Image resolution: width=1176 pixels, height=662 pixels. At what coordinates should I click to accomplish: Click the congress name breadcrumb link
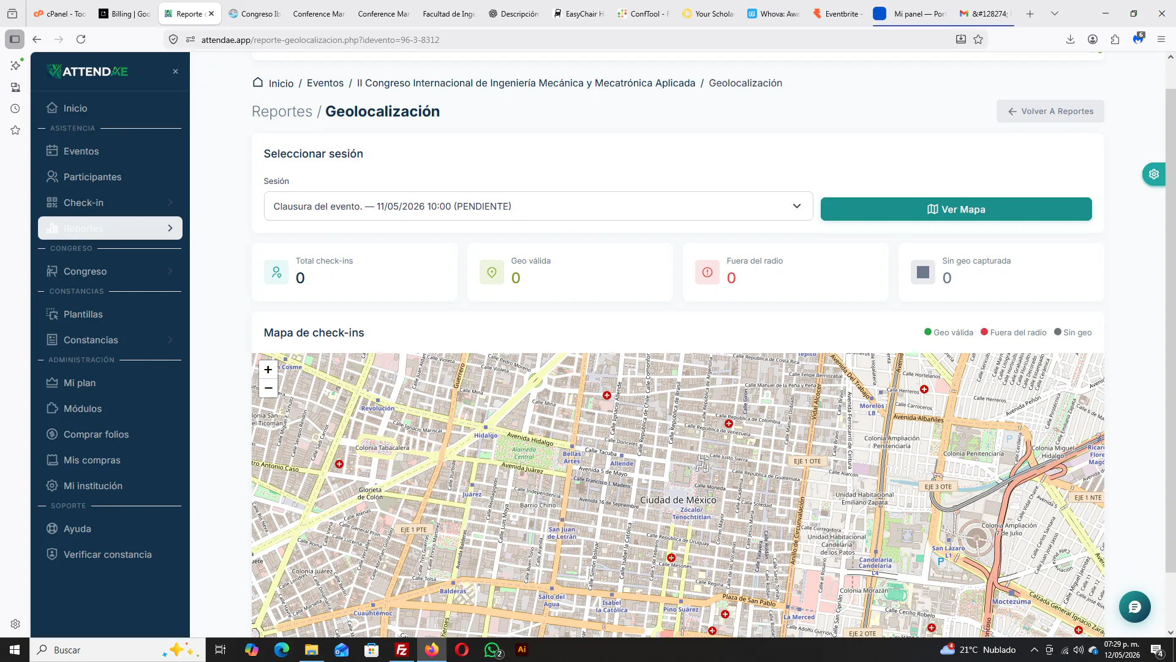tap(526, 83)
